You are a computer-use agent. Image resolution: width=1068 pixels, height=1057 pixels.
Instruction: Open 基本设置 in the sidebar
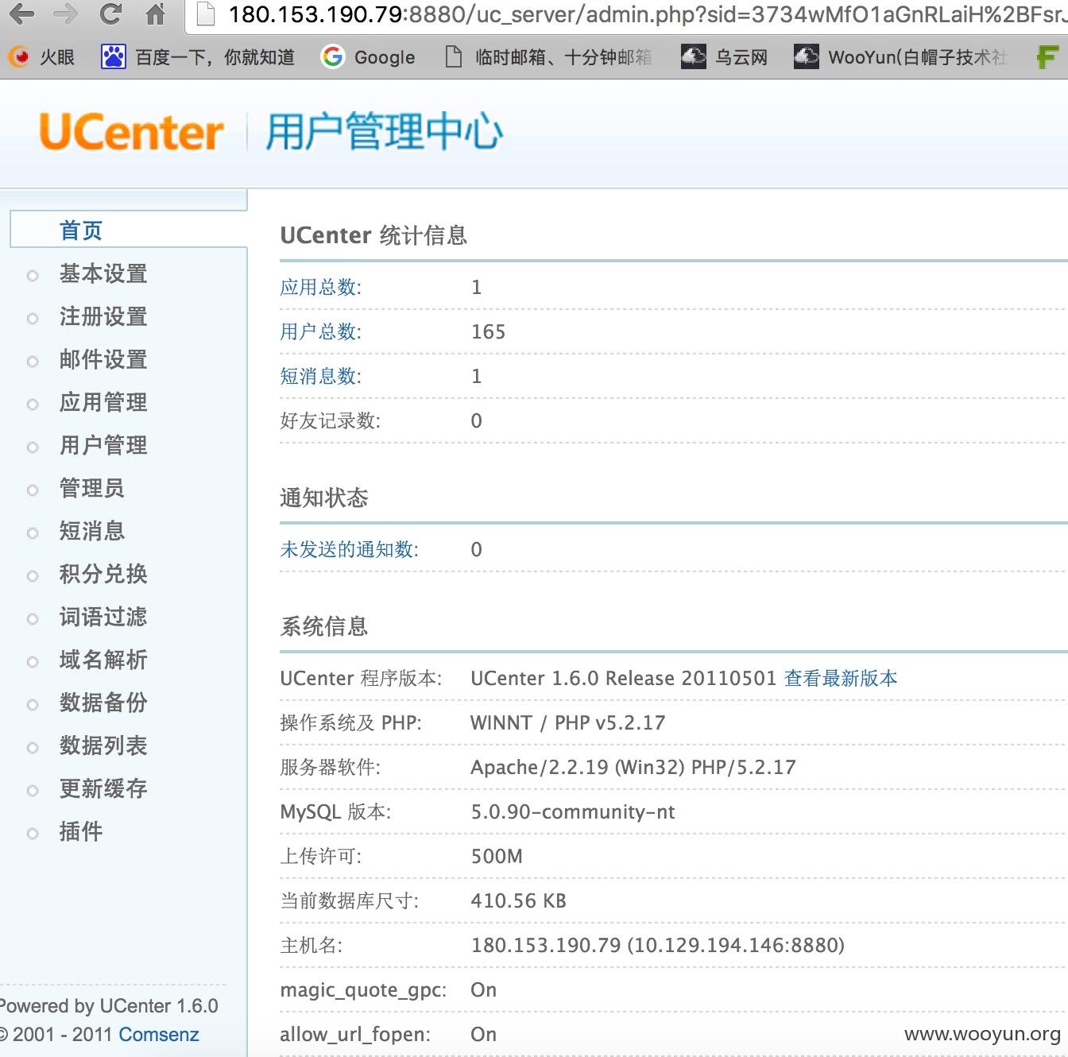[x=103, y=273]
